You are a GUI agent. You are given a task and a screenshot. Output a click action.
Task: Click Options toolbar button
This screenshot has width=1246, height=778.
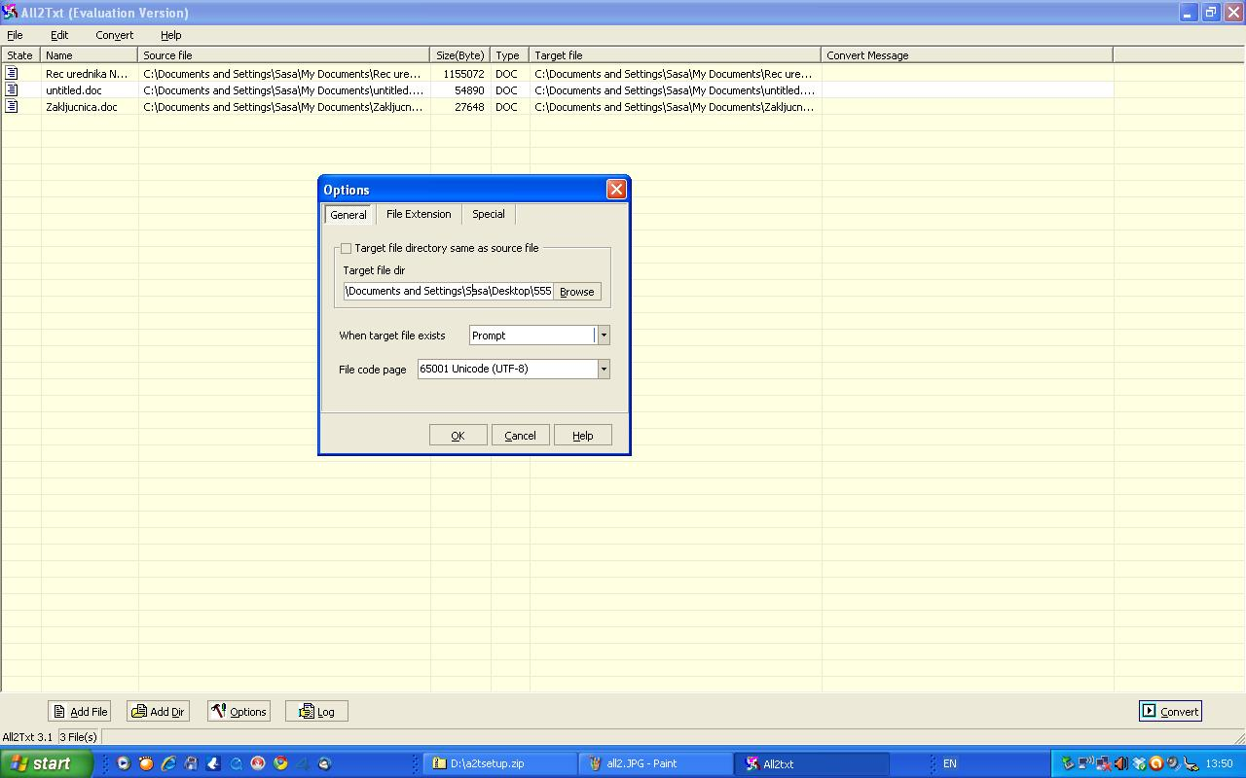click(238, 712)
